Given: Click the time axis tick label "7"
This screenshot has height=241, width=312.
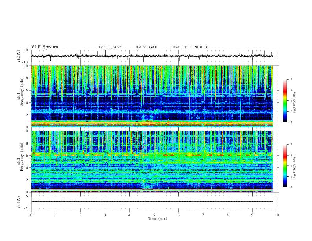Looking at the screenshot, I should point(203,215).
